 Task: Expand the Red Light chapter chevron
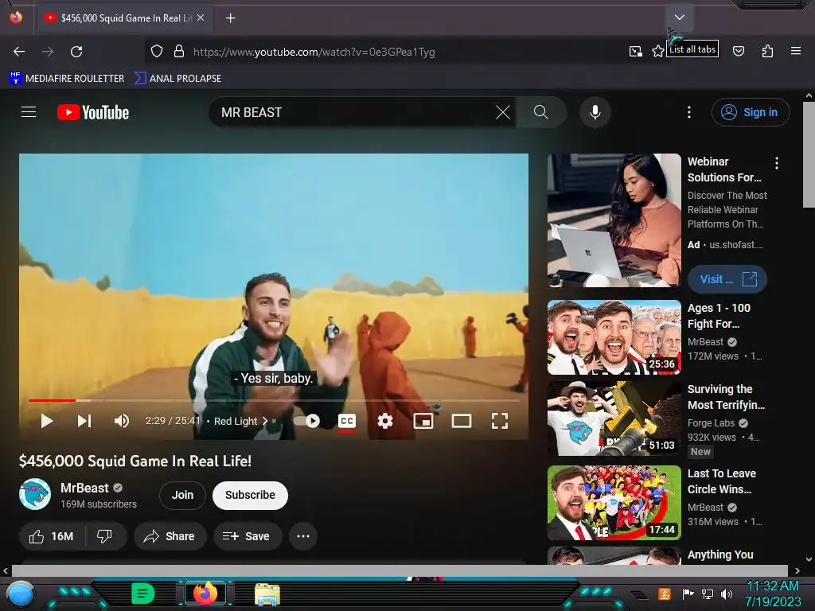coord(265,421)
